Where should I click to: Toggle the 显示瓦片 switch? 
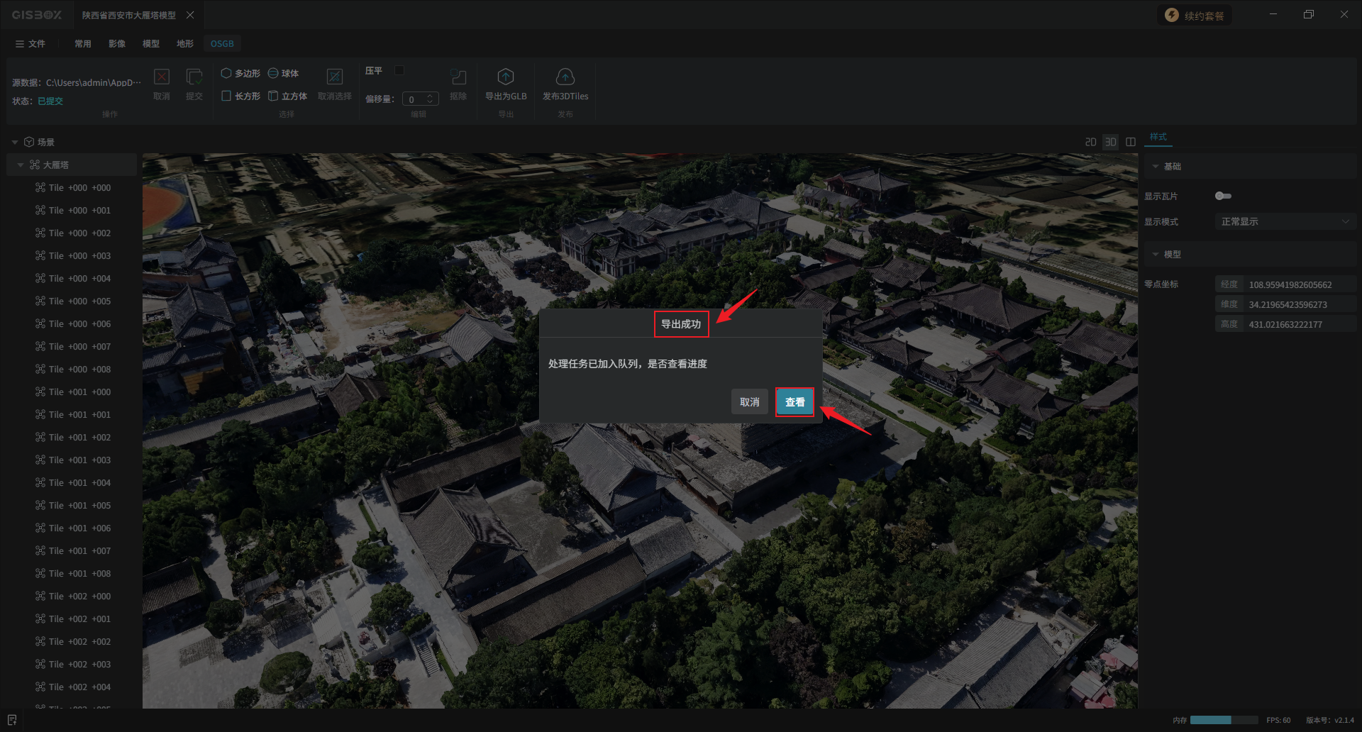coord(1223,196)
